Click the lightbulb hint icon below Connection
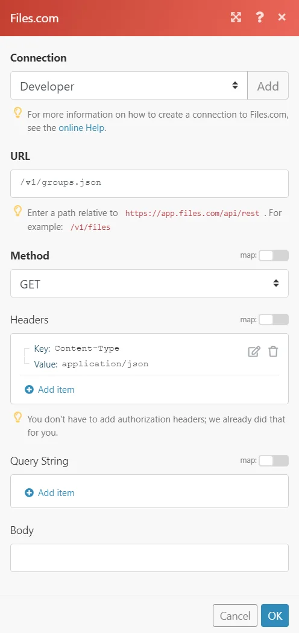Screen dimensions: 299x633 click(x=17, y=113)
